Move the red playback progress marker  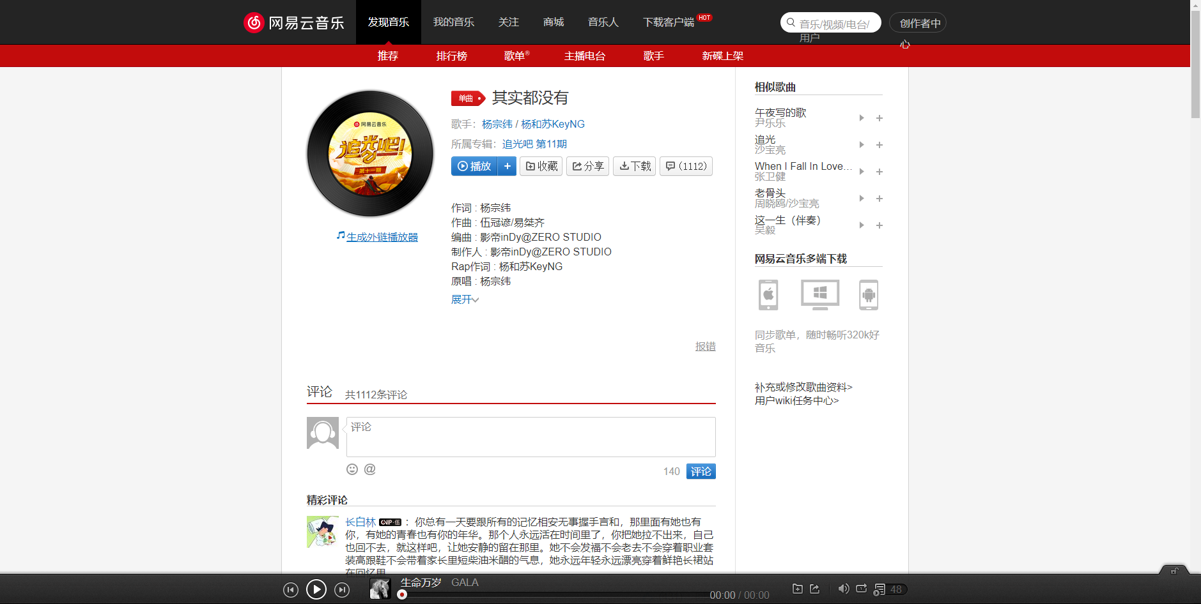(x=401, y=594)
